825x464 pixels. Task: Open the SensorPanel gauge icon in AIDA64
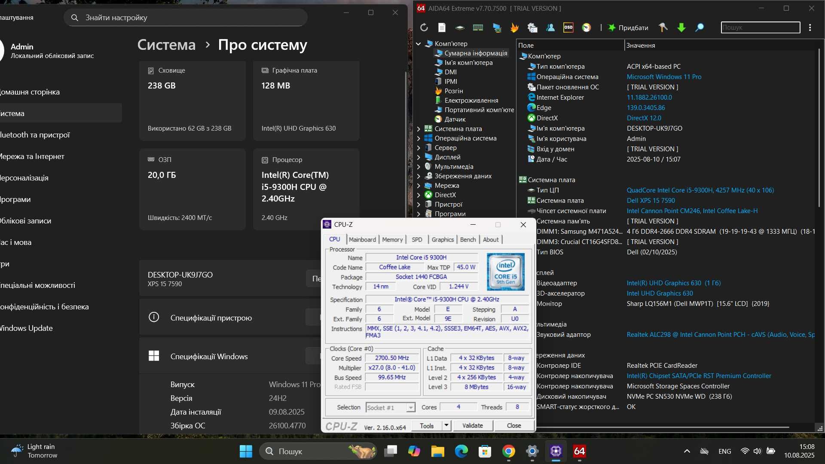point(587,27)
